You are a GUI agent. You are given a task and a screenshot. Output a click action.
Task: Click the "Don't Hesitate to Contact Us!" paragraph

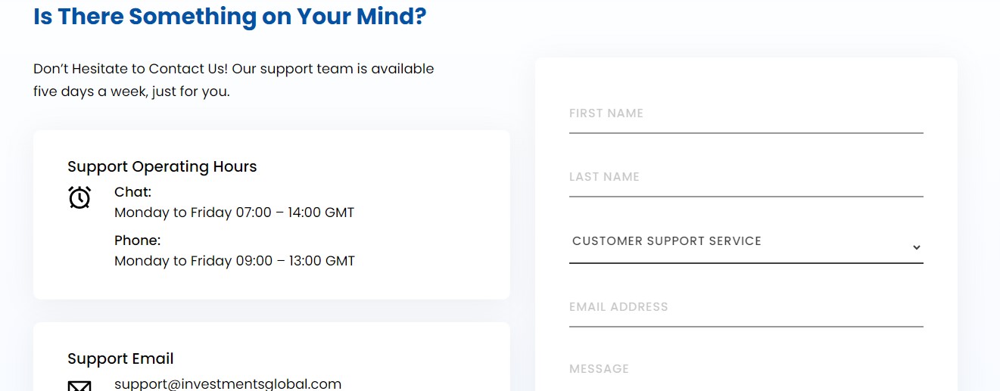[x=233, y=79]
